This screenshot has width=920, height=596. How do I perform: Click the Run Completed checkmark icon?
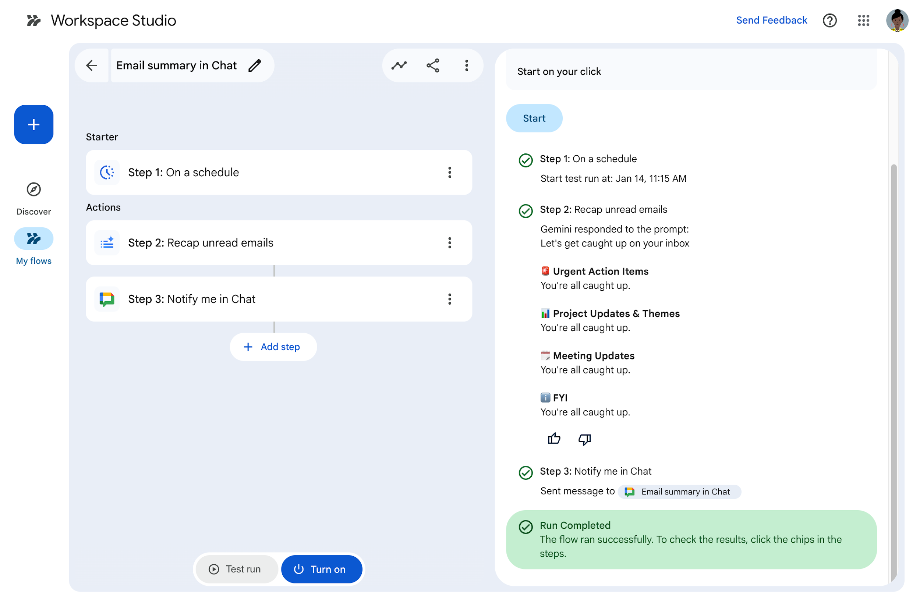click(x=526, y=526)
